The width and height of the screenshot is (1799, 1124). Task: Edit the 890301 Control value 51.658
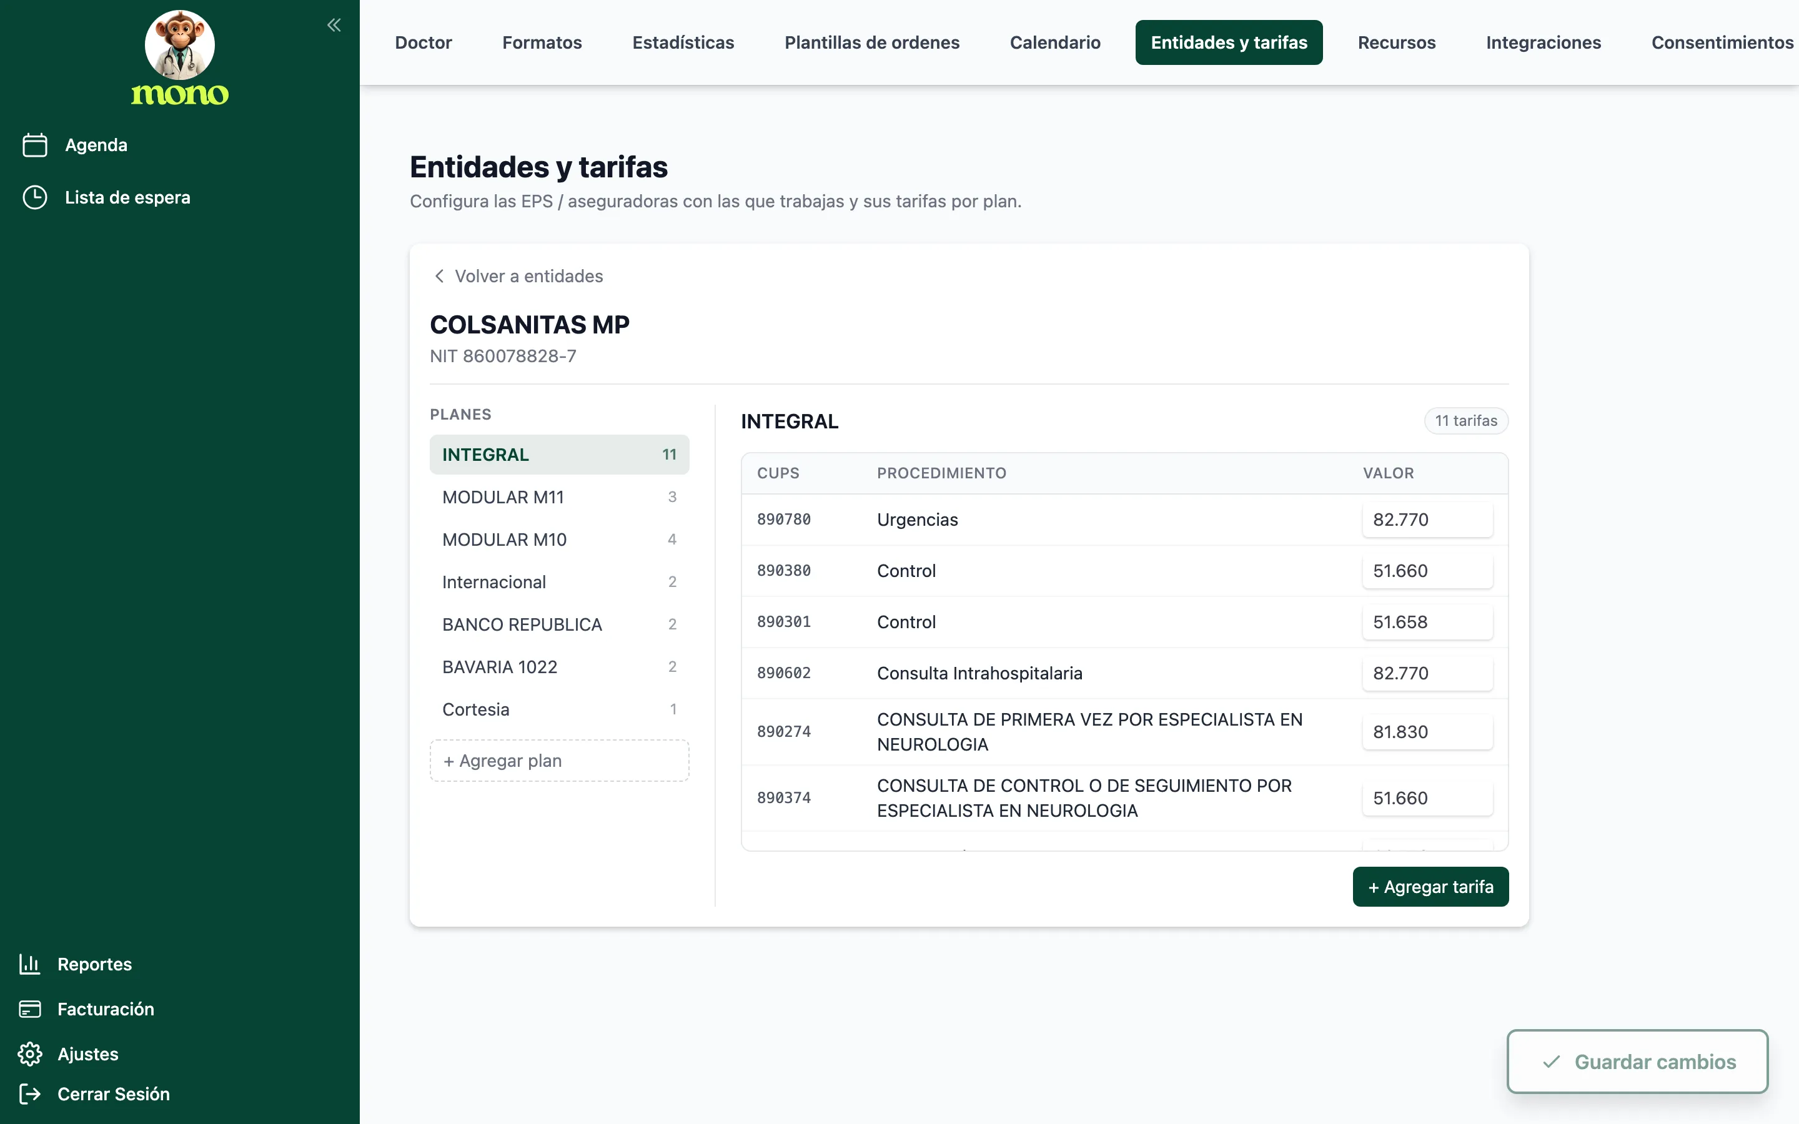click(1427, 622)
